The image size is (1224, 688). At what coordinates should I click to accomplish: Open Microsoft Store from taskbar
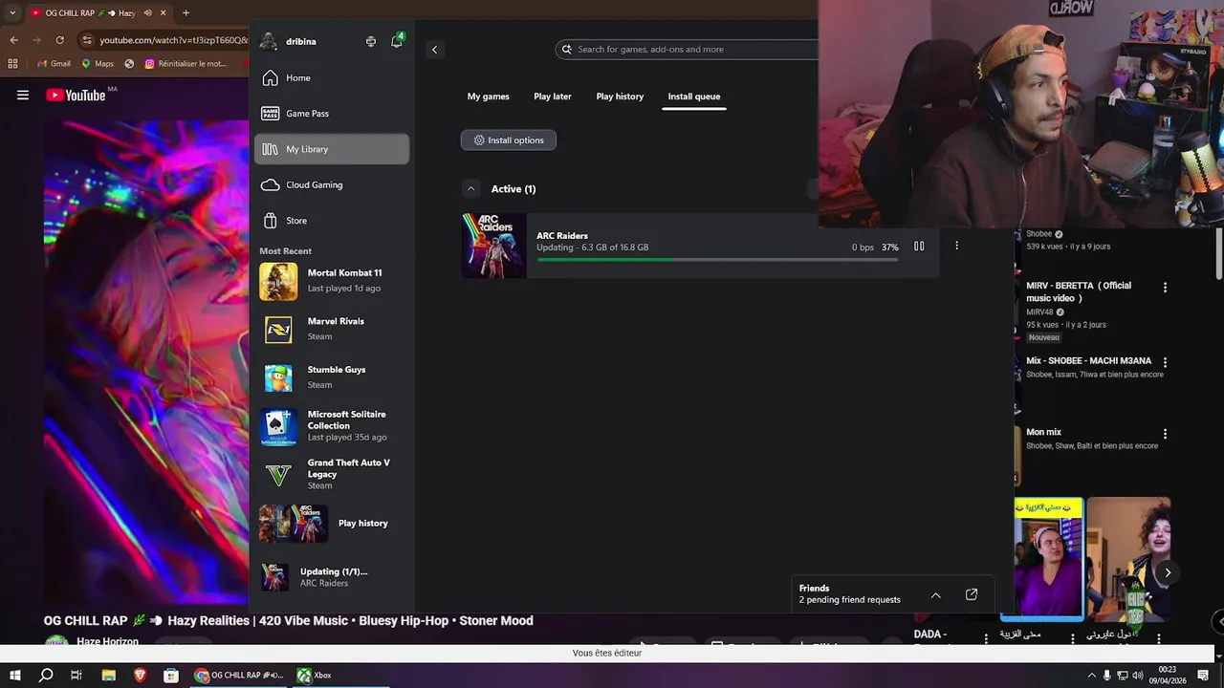(x=171, y=675)
